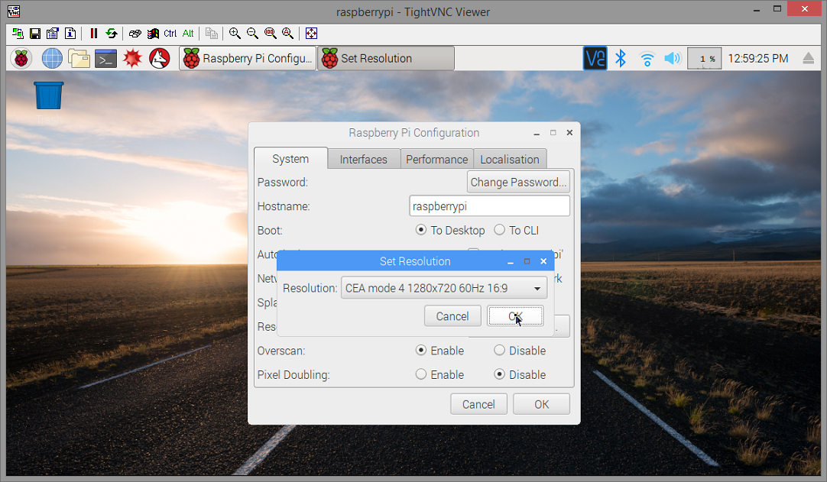
Task: Click the speaker volume tray icon
Action: point(673,59)
